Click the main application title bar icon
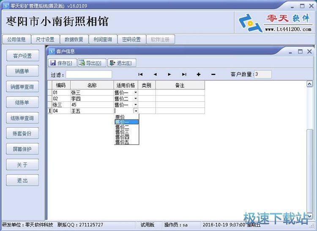317x231 pixels. point(6,6)
